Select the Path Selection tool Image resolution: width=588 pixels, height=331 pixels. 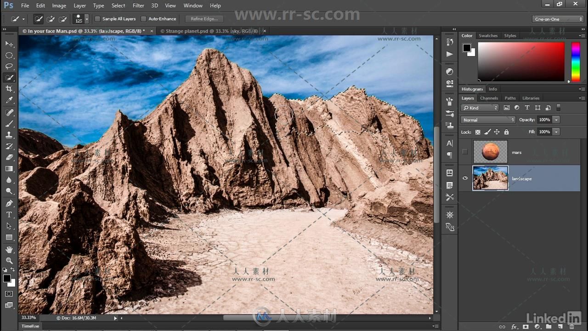pos(9,226)
